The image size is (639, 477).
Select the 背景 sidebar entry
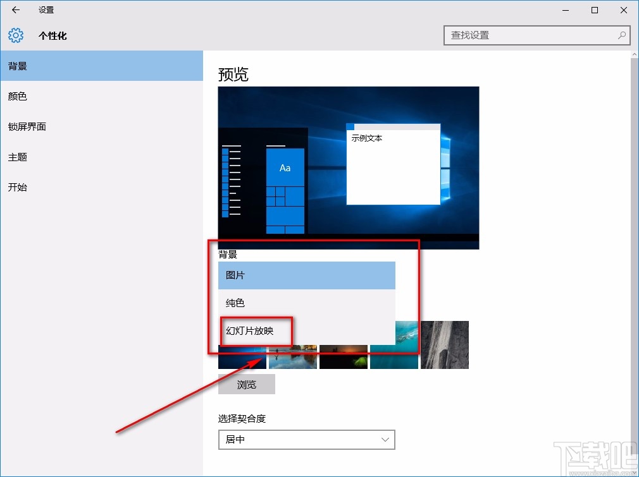click(x=17, y=66)
